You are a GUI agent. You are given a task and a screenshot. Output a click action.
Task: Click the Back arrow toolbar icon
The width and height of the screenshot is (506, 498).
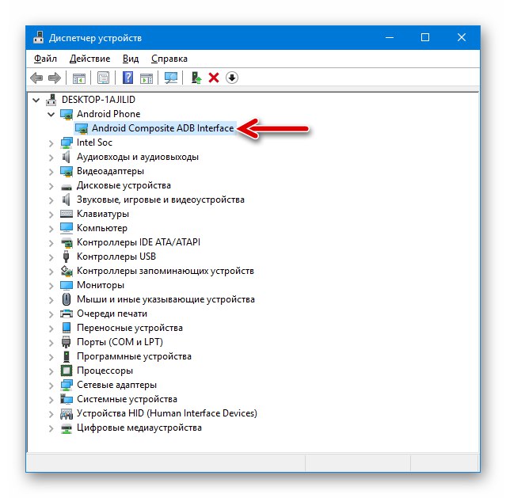[x=36, y=78]
